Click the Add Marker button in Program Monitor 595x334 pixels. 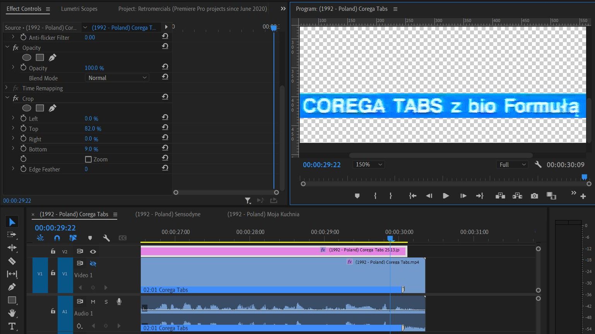357,196
